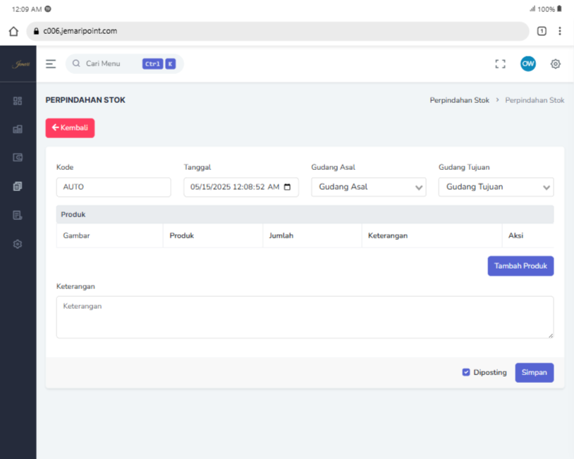Toggle the hamburger menu icon
The height and width of the screenshot is (459, 574).
pyautogui.click(x=51, y=64)
